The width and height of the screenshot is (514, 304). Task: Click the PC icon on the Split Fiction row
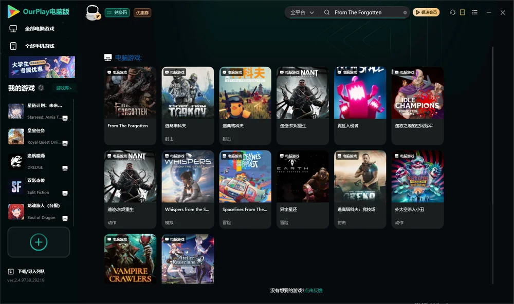[x=65, y=193]
